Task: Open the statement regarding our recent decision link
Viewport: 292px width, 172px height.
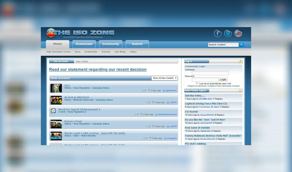Action: coord(98,69)
